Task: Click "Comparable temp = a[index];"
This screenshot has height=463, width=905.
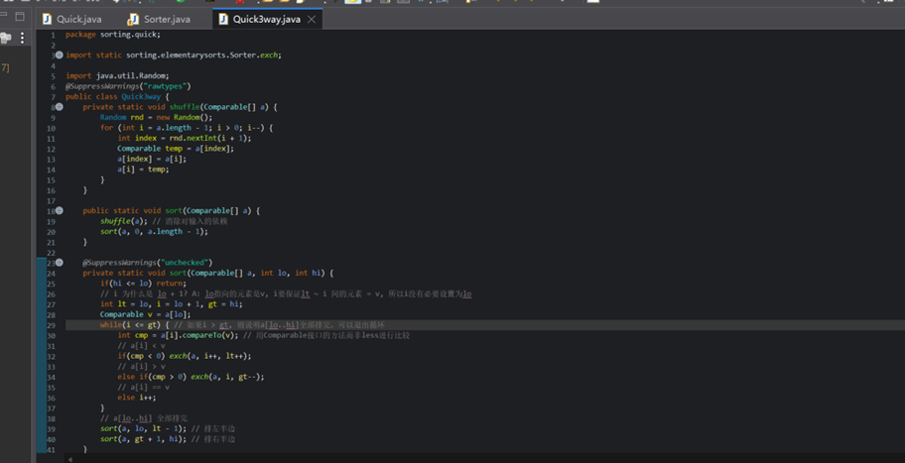Action: 176,149
